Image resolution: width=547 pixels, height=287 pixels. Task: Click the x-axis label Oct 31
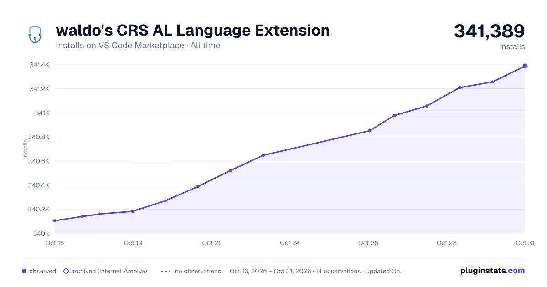point(525,243)
